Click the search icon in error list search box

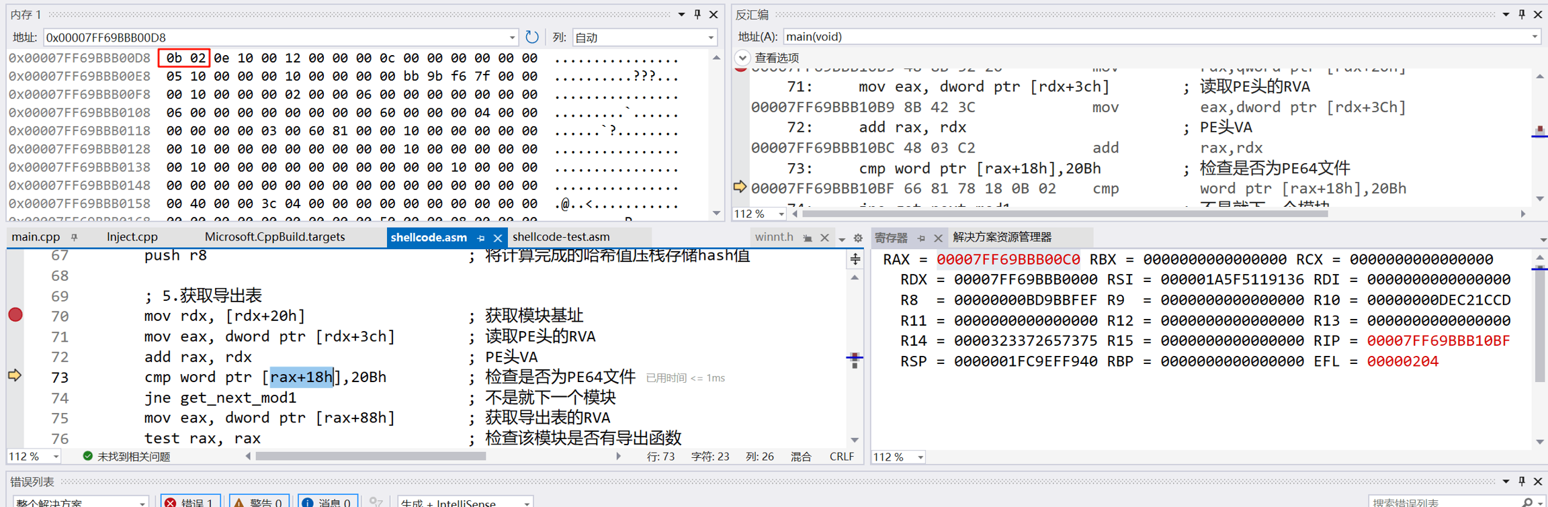1527,502
